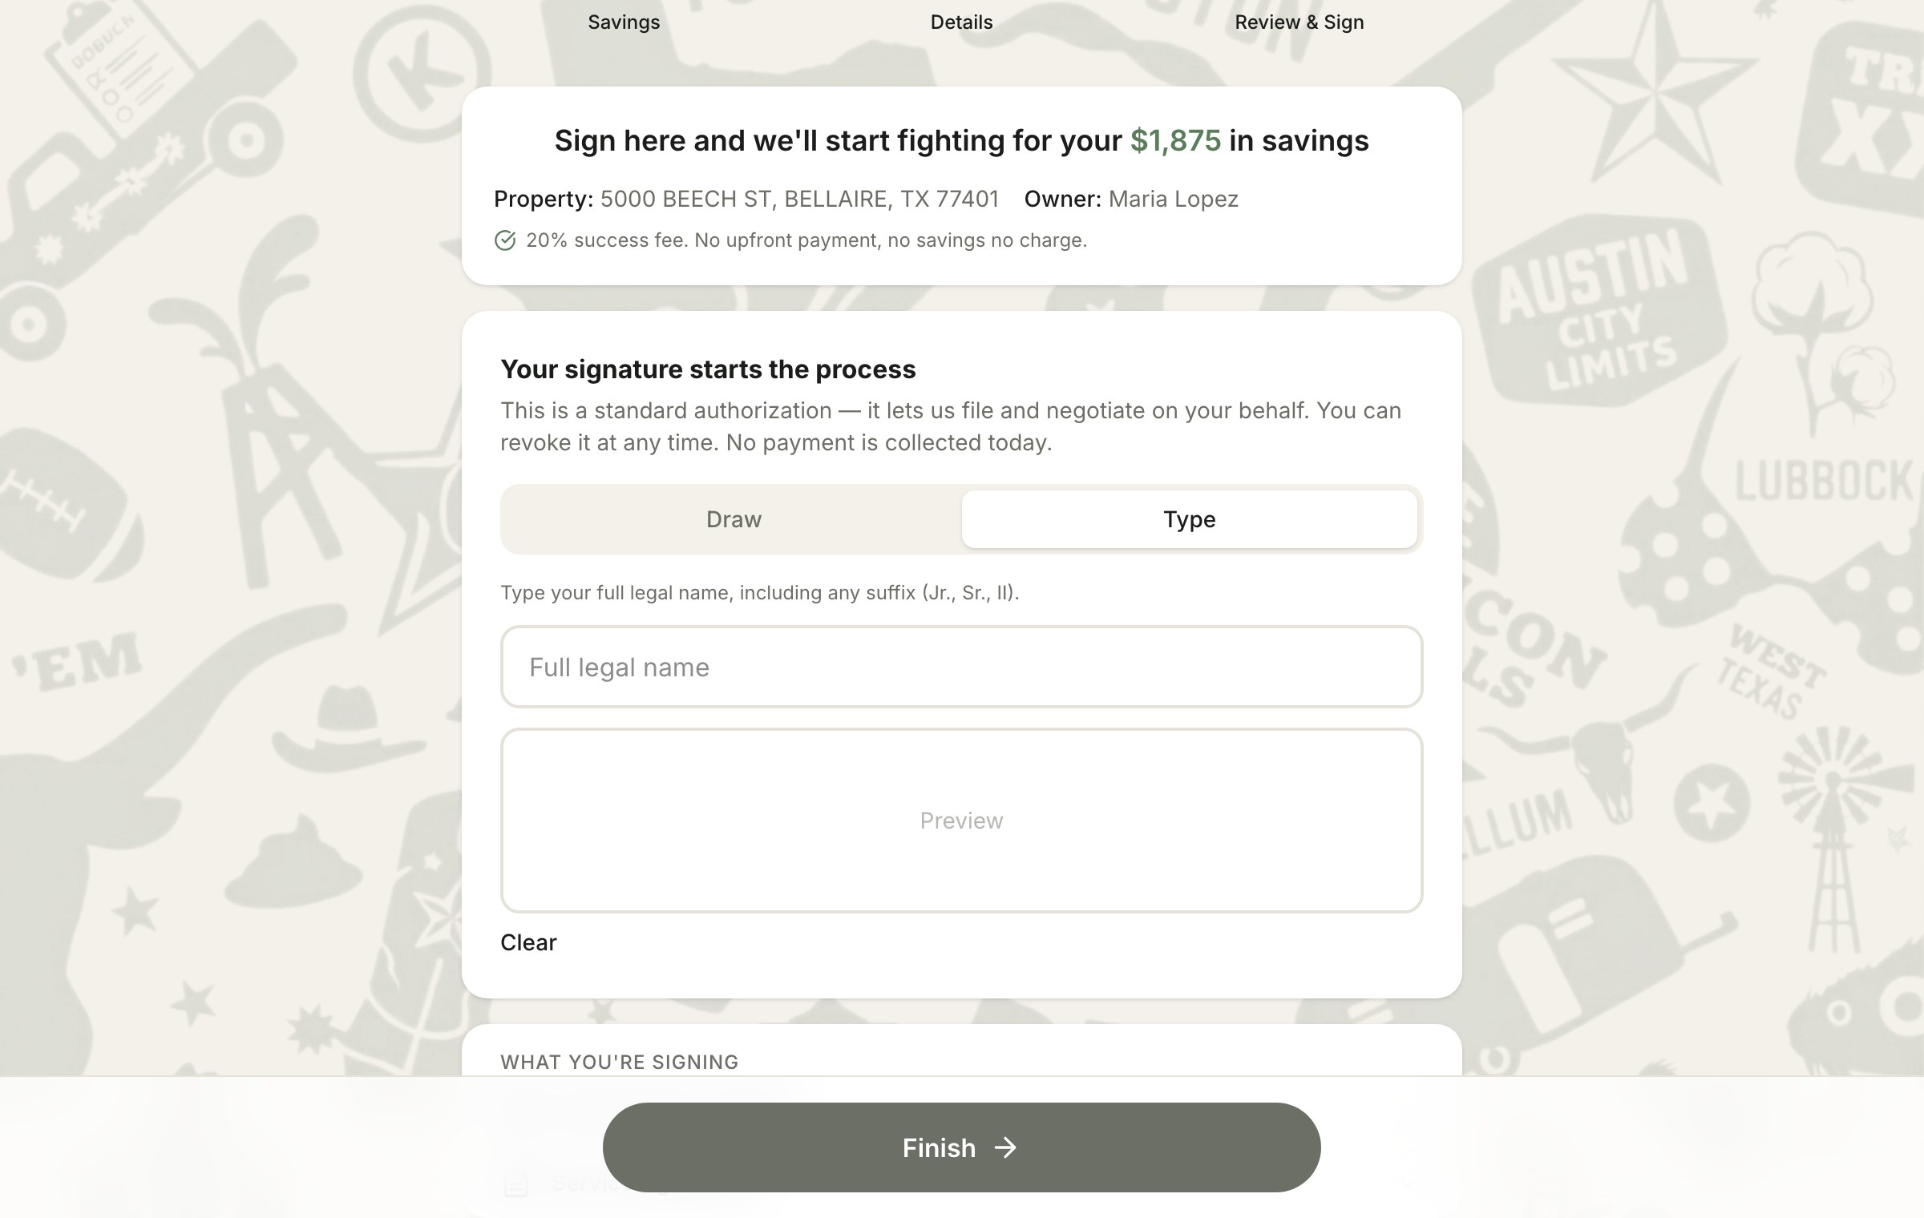
Task: Click the 20% success fee notice text
Action: [x=806, y=240]
